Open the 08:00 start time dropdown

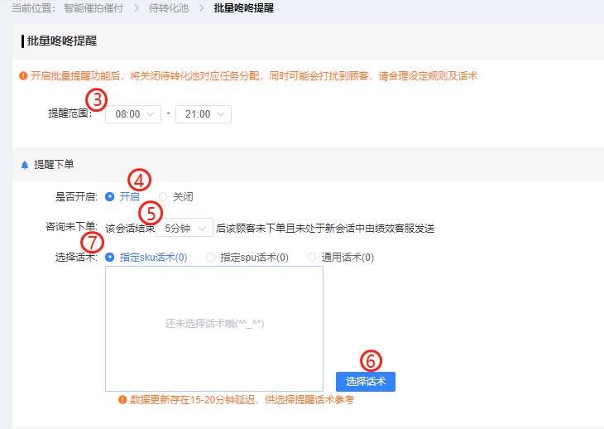(x=133, y=114)
